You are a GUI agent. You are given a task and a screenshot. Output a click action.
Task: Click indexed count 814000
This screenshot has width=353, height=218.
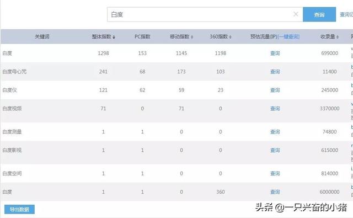click(x=330, y=173)
